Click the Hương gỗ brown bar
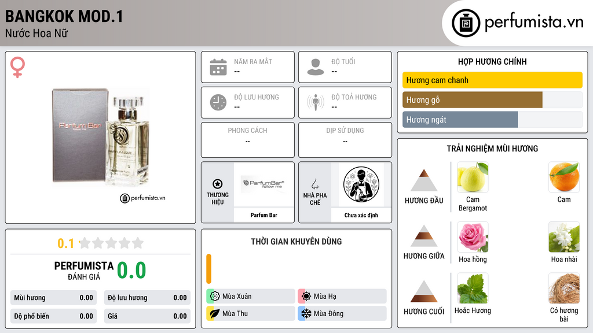Image resolution: width=593 pixels, height=333 pixels. coord(473,99)
